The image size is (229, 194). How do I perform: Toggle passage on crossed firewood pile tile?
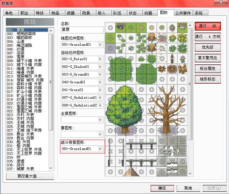pos(162,69)
